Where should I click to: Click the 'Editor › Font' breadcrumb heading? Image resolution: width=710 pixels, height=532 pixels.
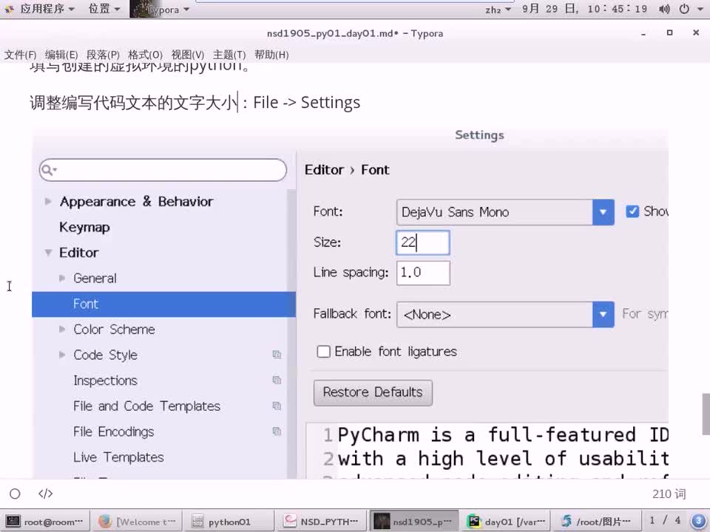(x=347, y=170)
